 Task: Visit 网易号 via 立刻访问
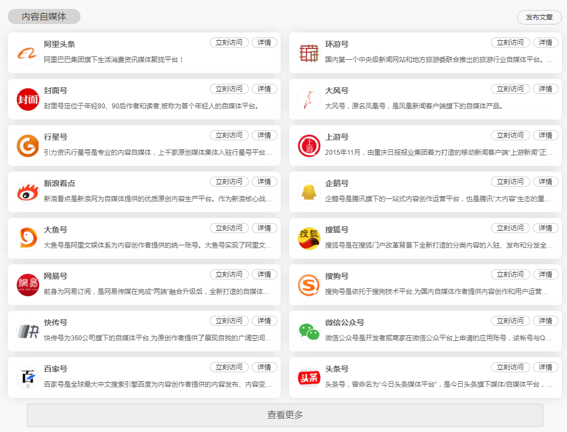coord(229,274)
